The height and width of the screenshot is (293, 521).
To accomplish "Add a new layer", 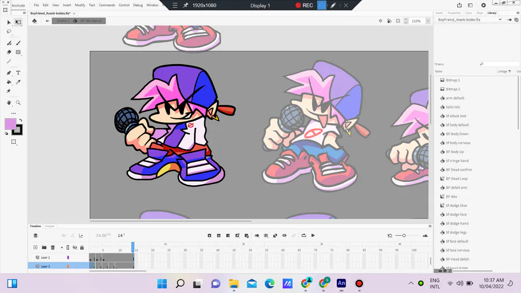I will point(35,247).
